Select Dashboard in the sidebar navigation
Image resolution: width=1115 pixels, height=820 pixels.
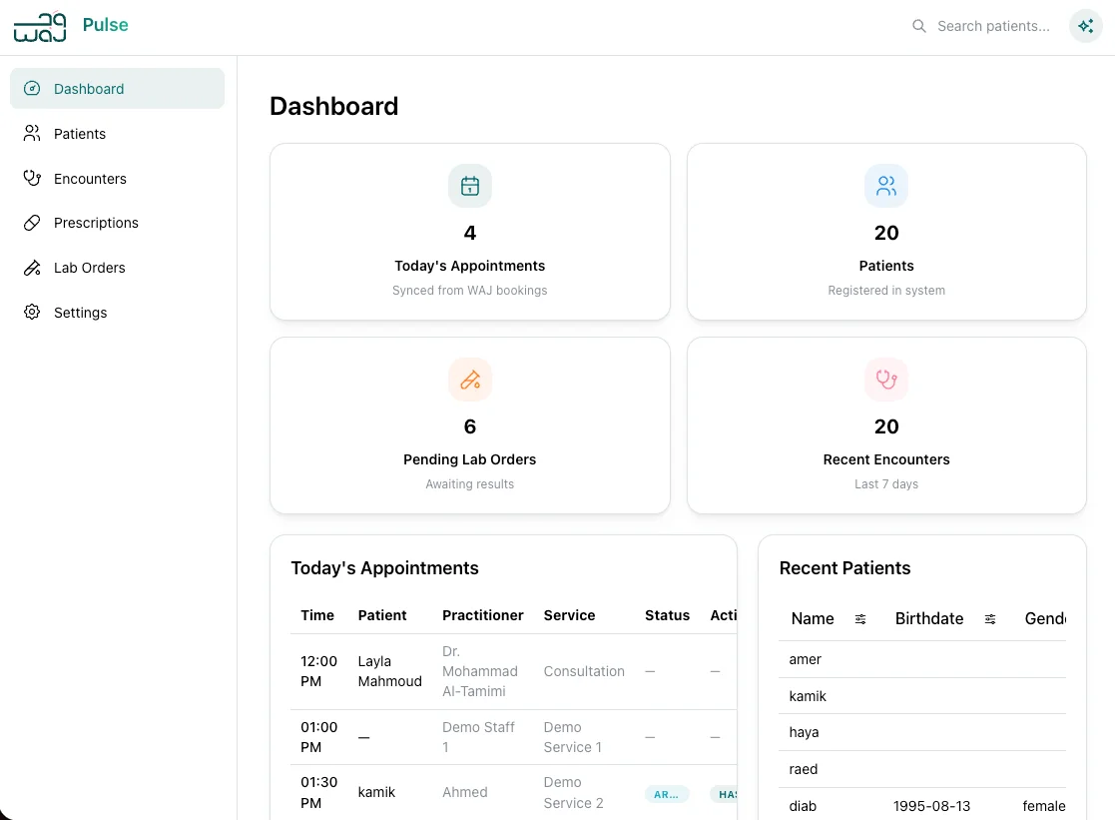(x=89, y=88)
